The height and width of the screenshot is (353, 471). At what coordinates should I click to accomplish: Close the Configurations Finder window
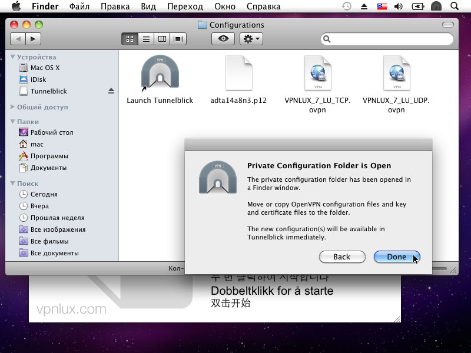point(14,25)
